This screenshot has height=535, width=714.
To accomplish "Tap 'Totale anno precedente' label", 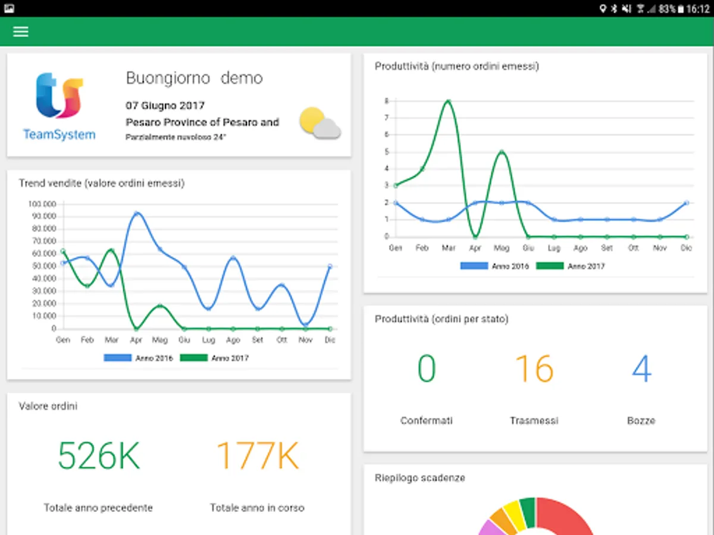I will [98, 508].
